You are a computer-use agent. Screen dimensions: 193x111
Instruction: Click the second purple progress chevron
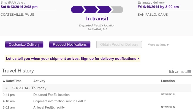91,10
